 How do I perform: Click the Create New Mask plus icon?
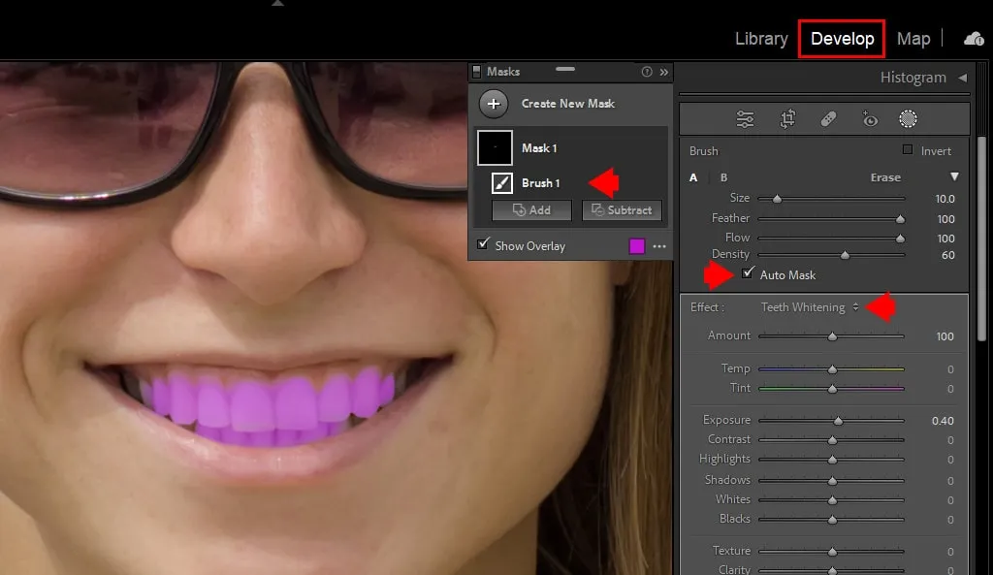[x=494, y=104]
